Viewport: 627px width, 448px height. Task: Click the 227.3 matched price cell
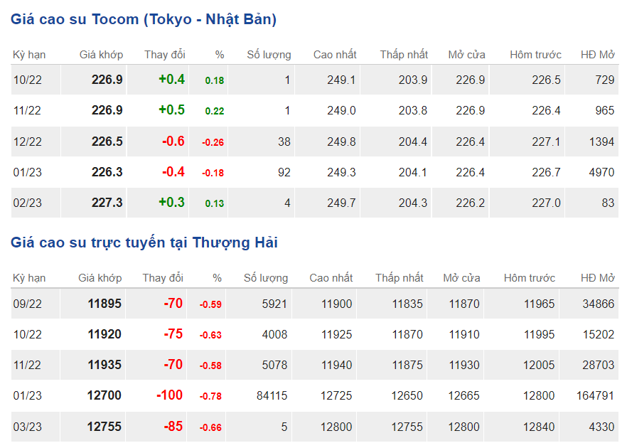coord(107,203)
